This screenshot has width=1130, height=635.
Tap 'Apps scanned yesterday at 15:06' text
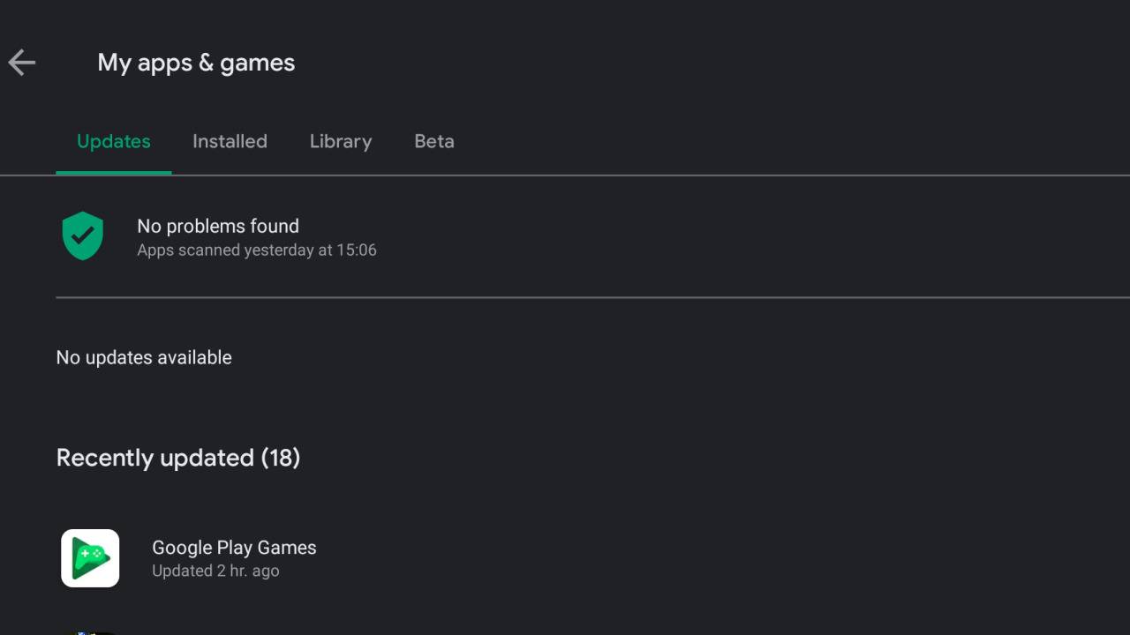click(x=257, y=250)
